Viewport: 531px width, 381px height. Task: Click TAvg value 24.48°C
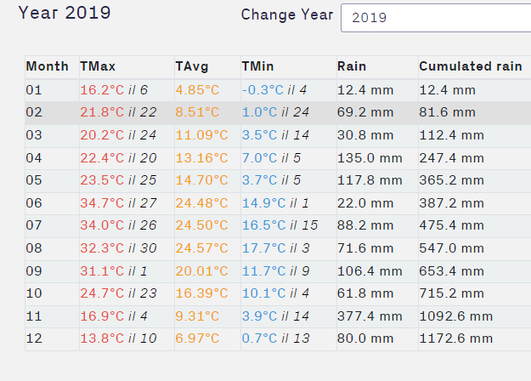202,203
